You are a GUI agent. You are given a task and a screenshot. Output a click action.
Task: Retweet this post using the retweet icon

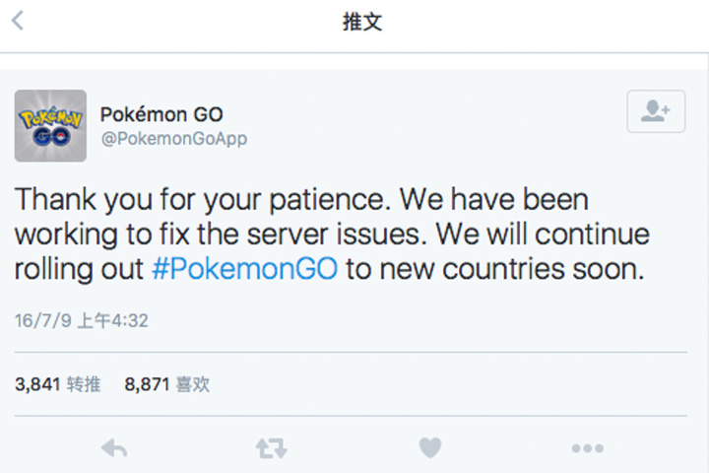(272, 448)
